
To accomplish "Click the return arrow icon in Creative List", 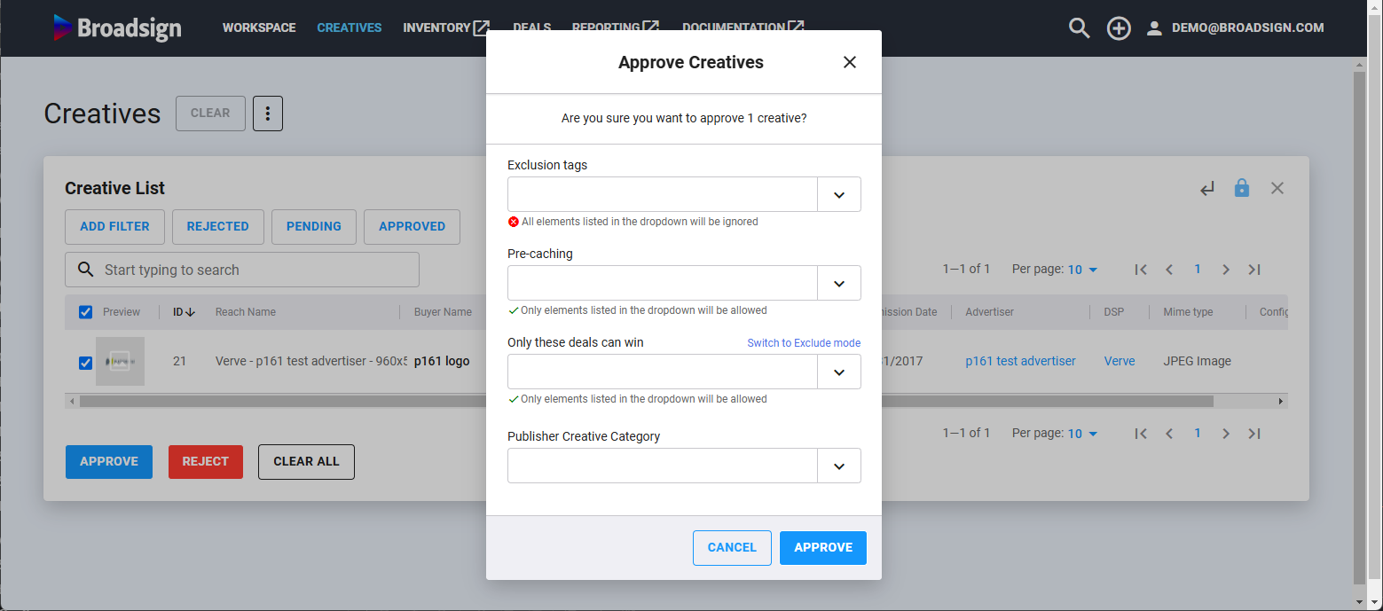I will point(1206,188).
